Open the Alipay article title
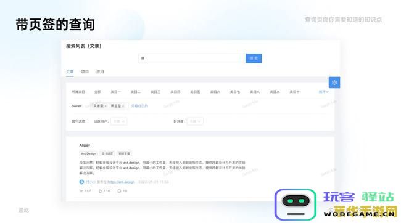The height and width of the screenshot is (223, 401). click(x=85, y=145)
